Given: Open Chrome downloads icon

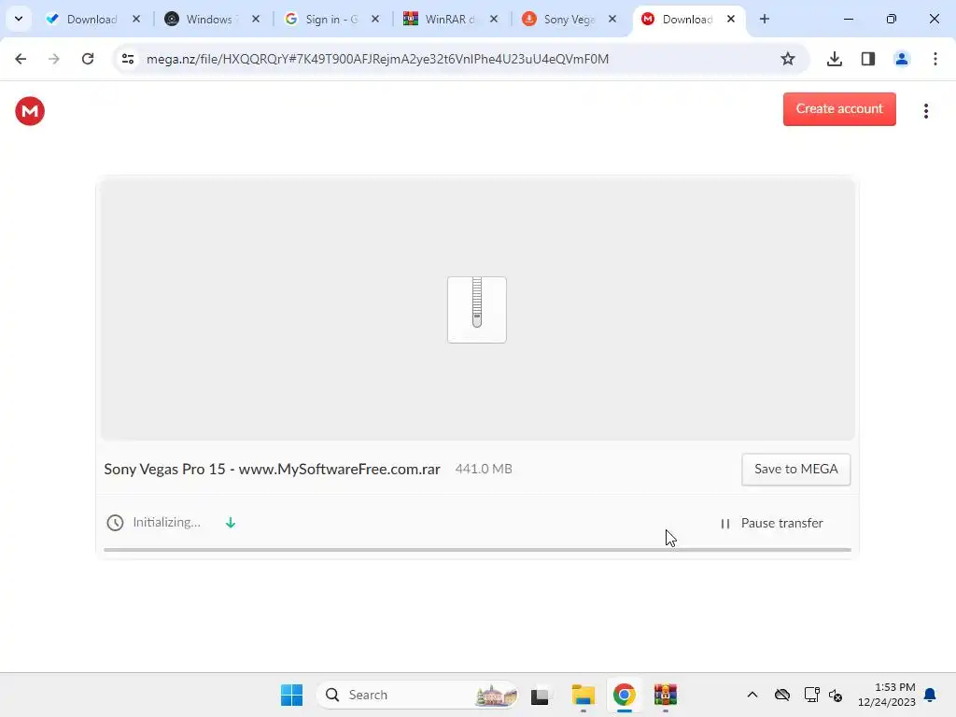Looking at the screenshot, I should (x=835, y=59).
